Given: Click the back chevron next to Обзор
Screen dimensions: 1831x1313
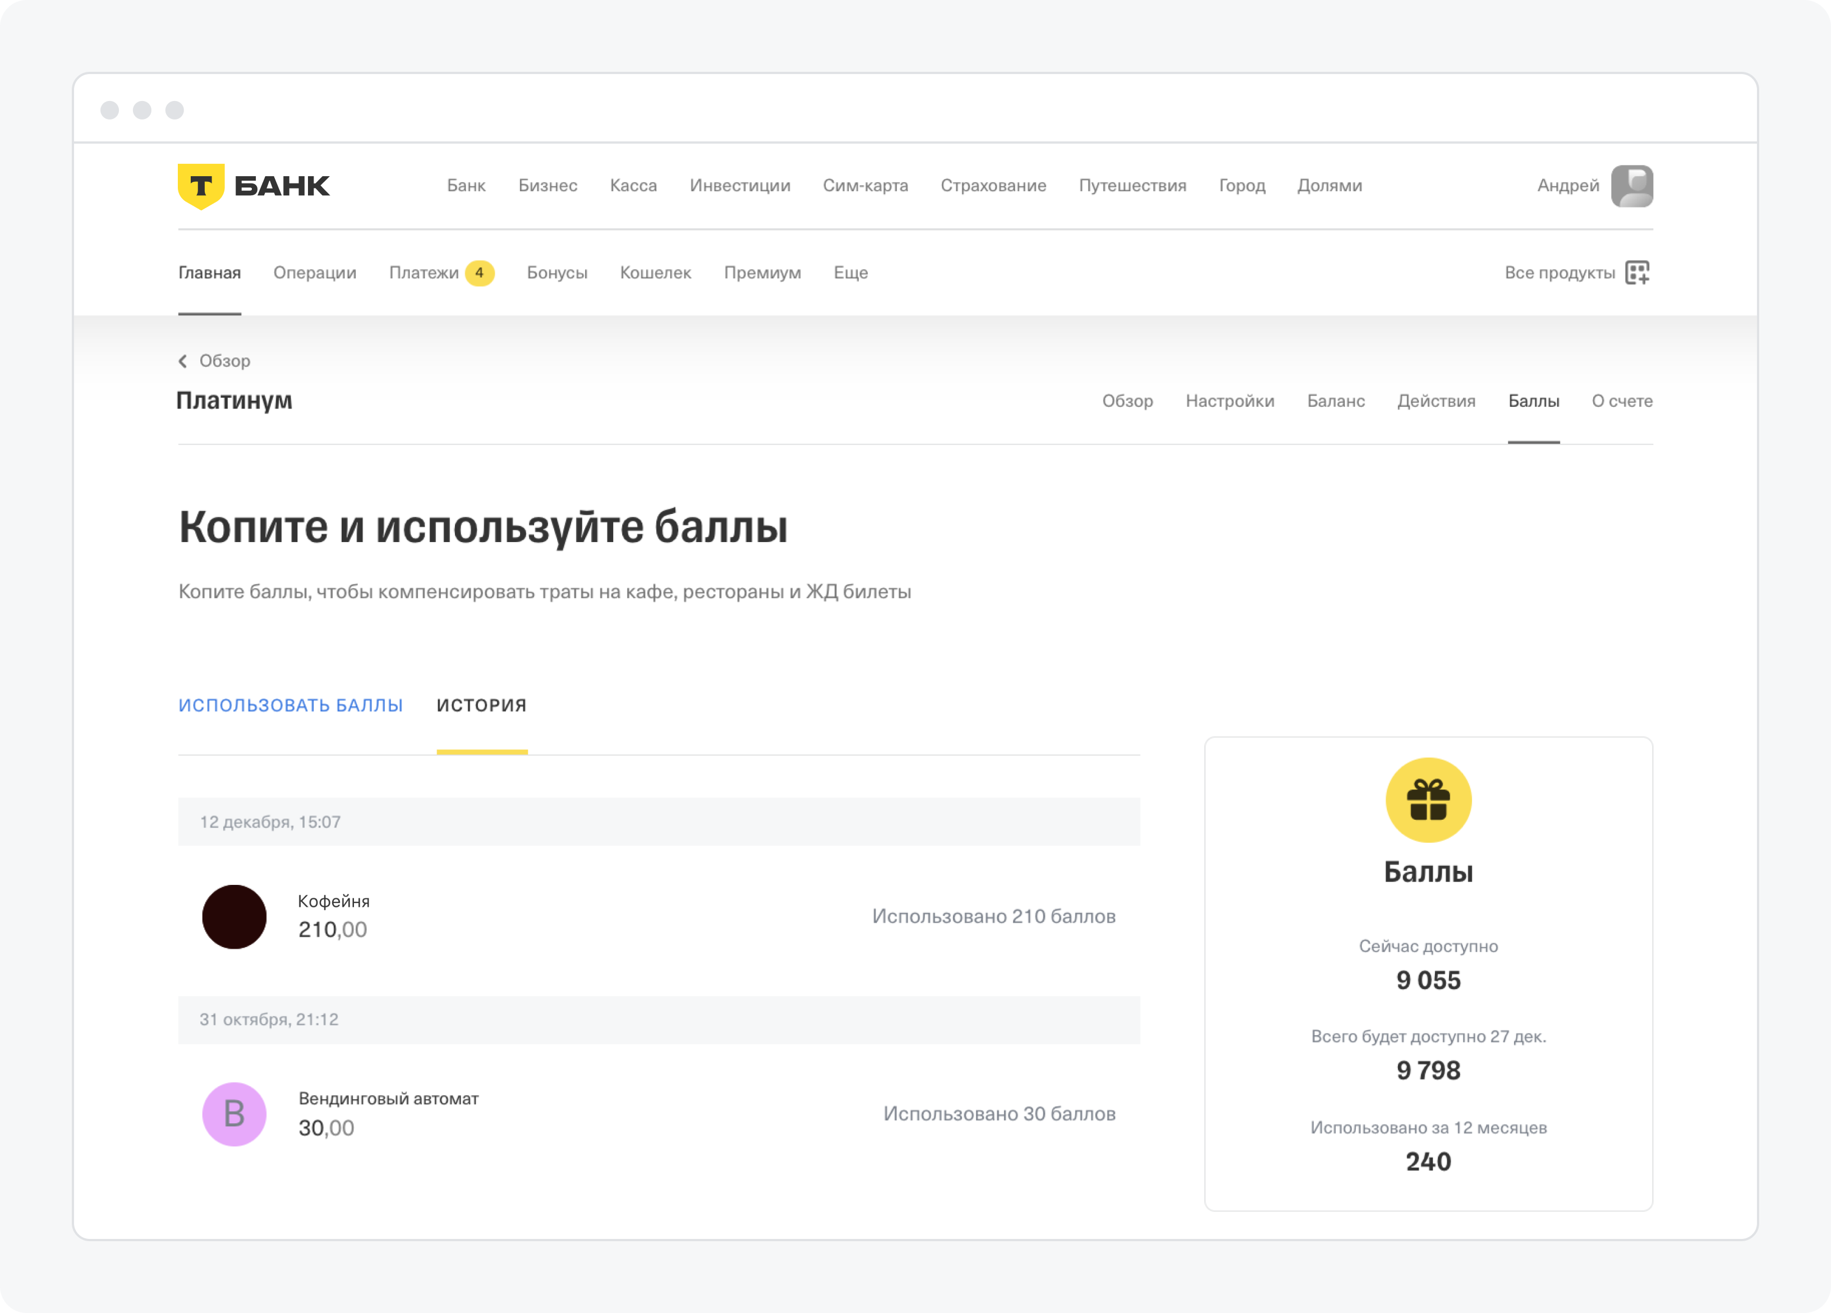Looking at the screenshot, I should 183,361.
